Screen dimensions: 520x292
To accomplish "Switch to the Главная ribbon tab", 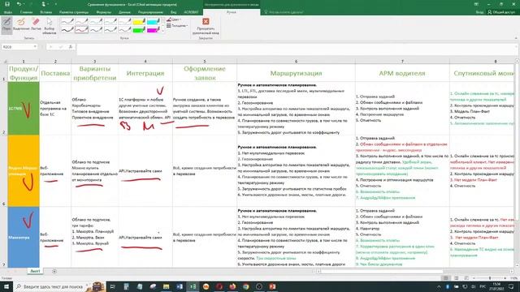I will coord(26,12).
